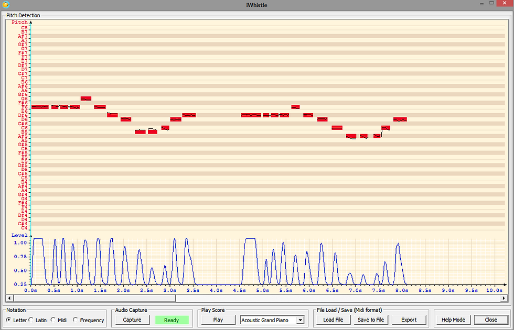
Task: Click the "0.75" level axis value
Action: (x=20, y=257)
